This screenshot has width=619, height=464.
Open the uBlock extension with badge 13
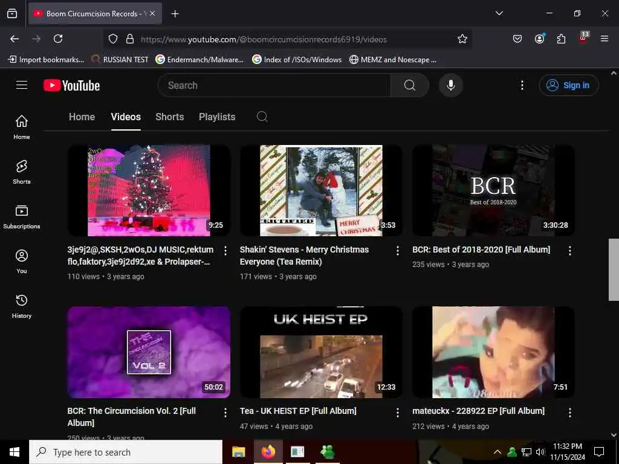point(583,38)
